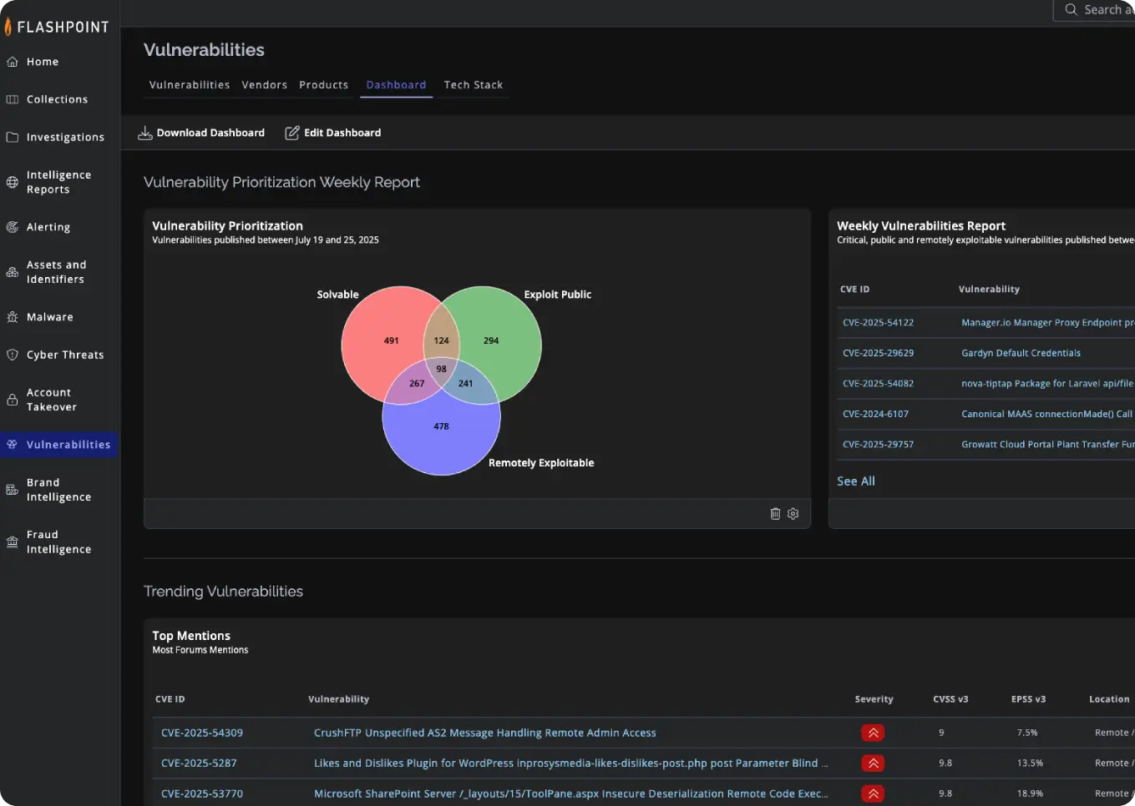Screen dimensions: 1135x806
Task: Open gear settings on Vulnerability Prioritization card
Action: click(x=793, y=514)
